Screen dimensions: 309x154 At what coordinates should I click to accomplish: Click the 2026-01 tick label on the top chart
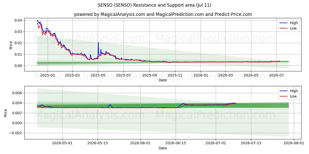(201, 75)
